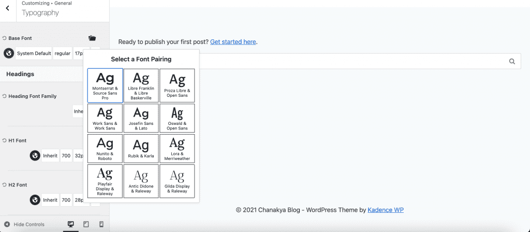Click Hide Controls button
The height and width of the screenshot is (232, 530).
(24, 224)
